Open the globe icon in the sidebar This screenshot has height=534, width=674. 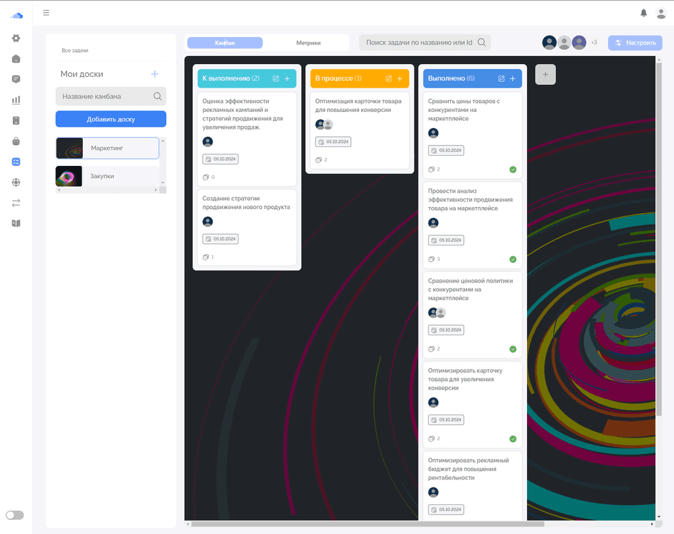[16, 182]
